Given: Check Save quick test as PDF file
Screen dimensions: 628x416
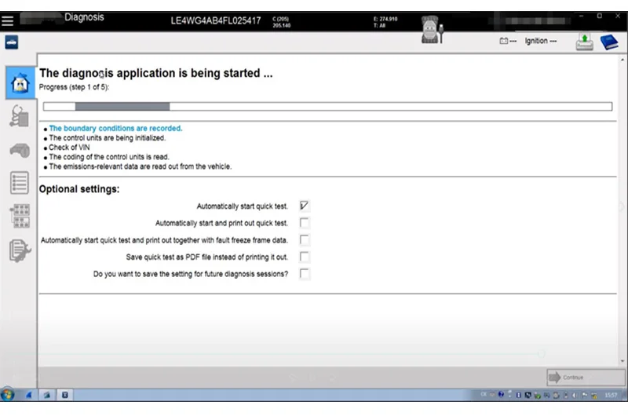Looking at the screenshot, I should click(304, 257).
